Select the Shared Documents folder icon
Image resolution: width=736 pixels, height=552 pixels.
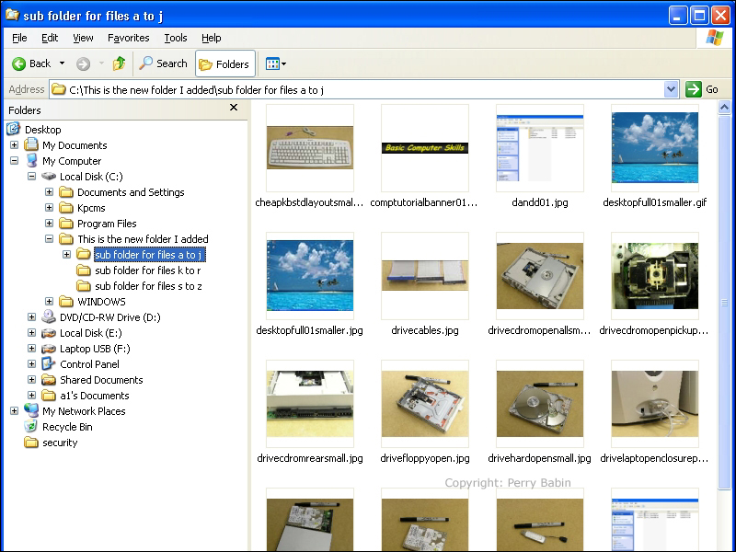49,380
